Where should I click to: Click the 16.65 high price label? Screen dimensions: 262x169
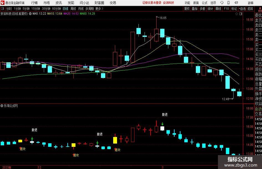pyautogui.click(x=163, y=18)
